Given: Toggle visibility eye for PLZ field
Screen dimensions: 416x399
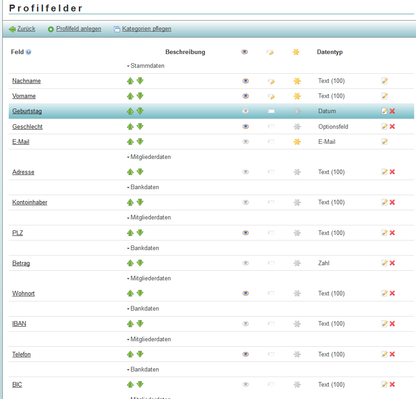Looking at the screenshot, I should 246,233.
